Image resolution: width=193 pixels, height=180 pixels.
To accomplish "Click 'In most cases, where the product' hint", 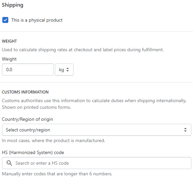I will [x=54, y=140].
